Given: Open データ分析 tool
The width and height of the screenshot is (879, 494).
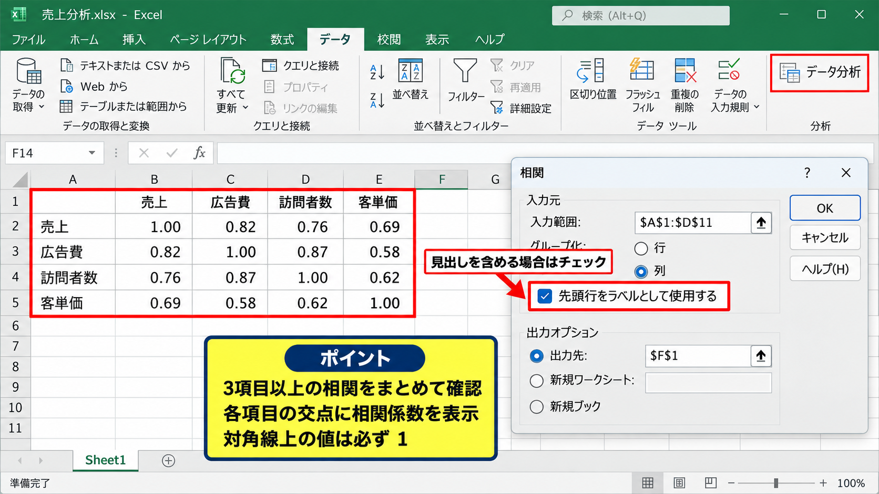Looking at the screenshot, I should [820, 72].
